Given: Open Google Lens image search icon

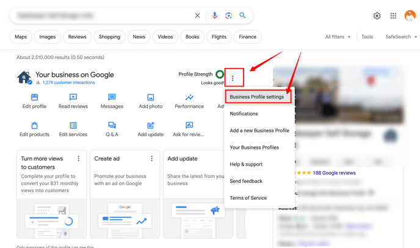Looking at the screenshot, I should tap(228, 15).
